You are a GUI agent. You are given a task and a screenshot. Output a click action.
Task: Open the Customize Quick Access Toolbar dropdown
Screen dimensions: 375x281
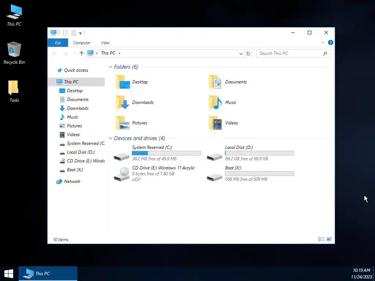click(x=80, y=33)
